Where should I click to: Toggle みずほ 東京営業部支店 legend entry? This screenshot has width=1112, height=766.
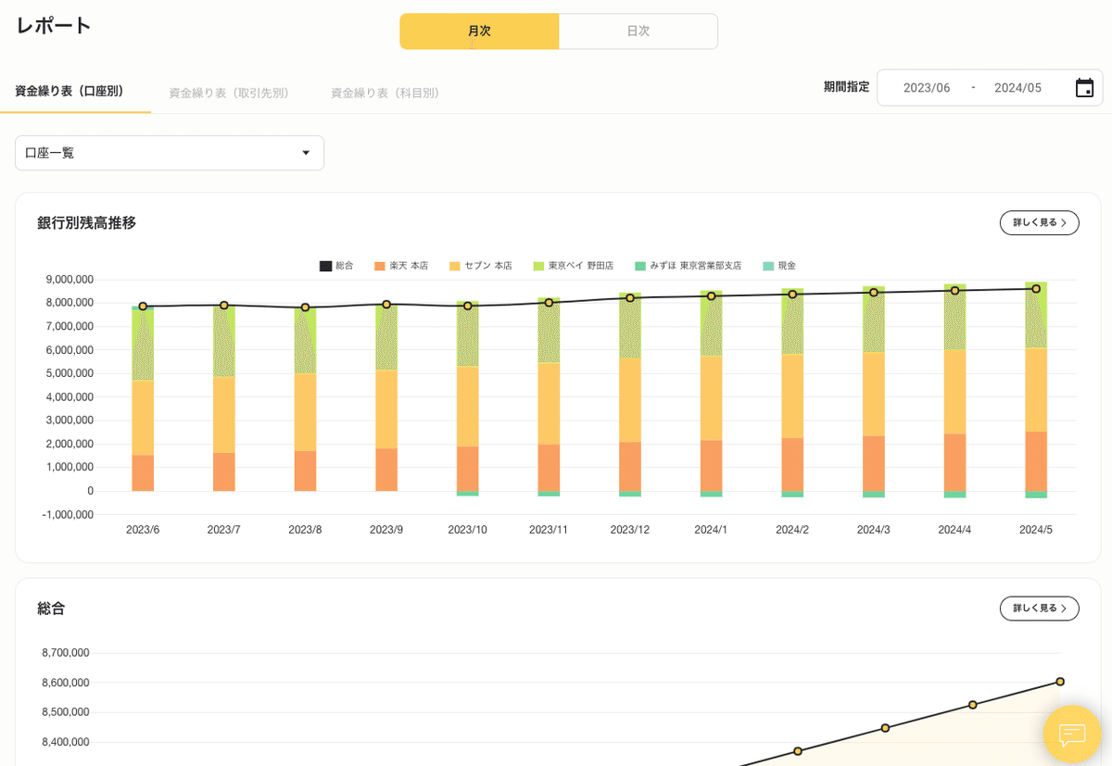click(x=689, y=266)
